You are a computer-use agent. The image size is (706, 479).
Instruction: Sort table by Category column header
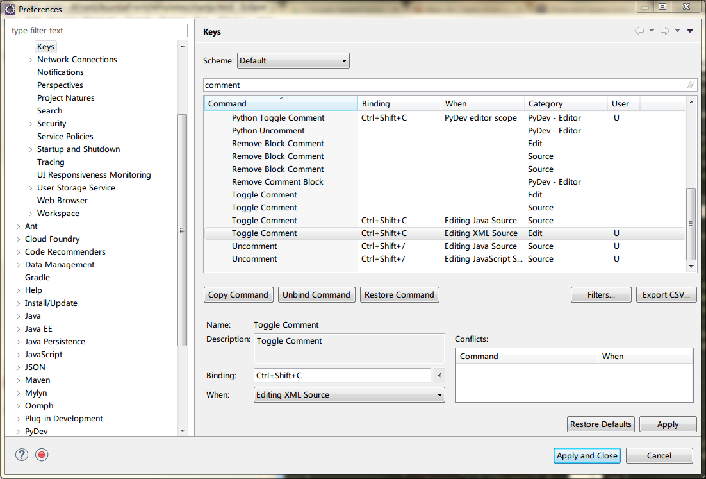coord(566,104)
